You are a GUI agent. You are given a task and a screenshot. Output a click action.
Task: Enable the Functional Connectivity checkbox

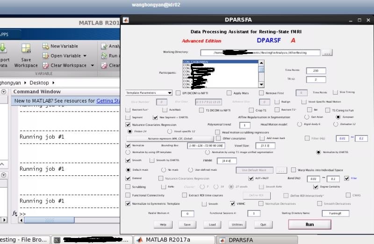(x=128, y=195)
